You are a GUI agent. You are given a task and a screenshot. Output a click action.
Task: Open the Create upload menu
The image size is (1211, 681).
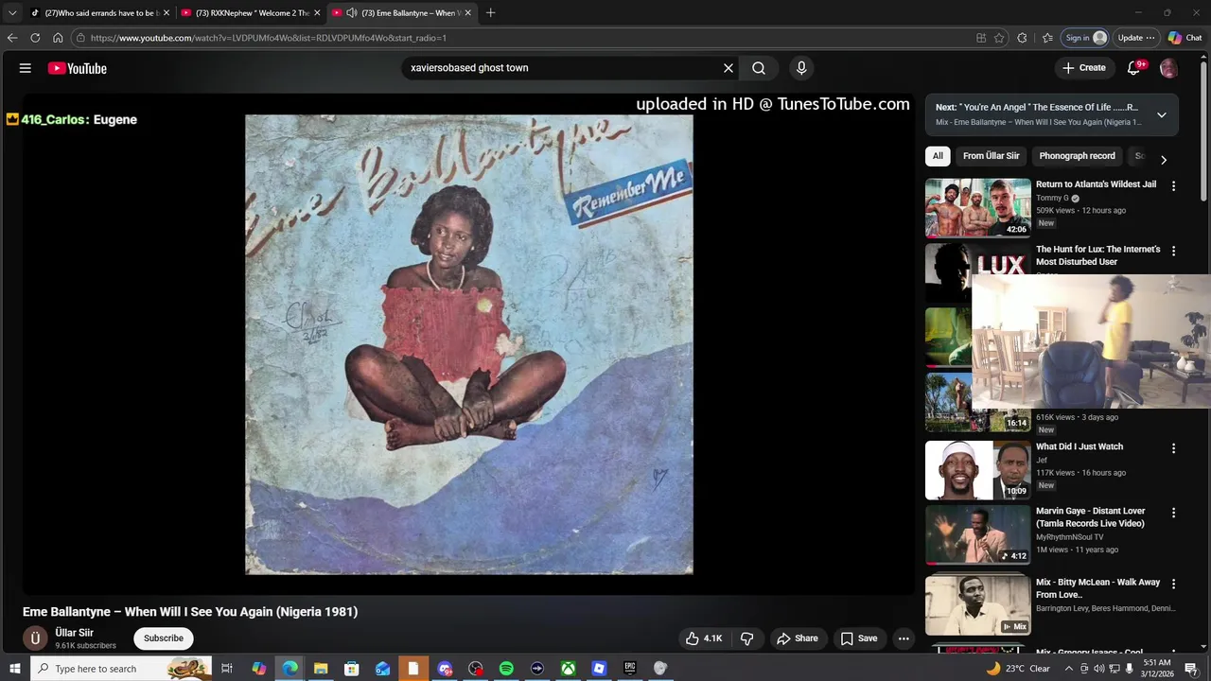click(x=1083, y=68)
